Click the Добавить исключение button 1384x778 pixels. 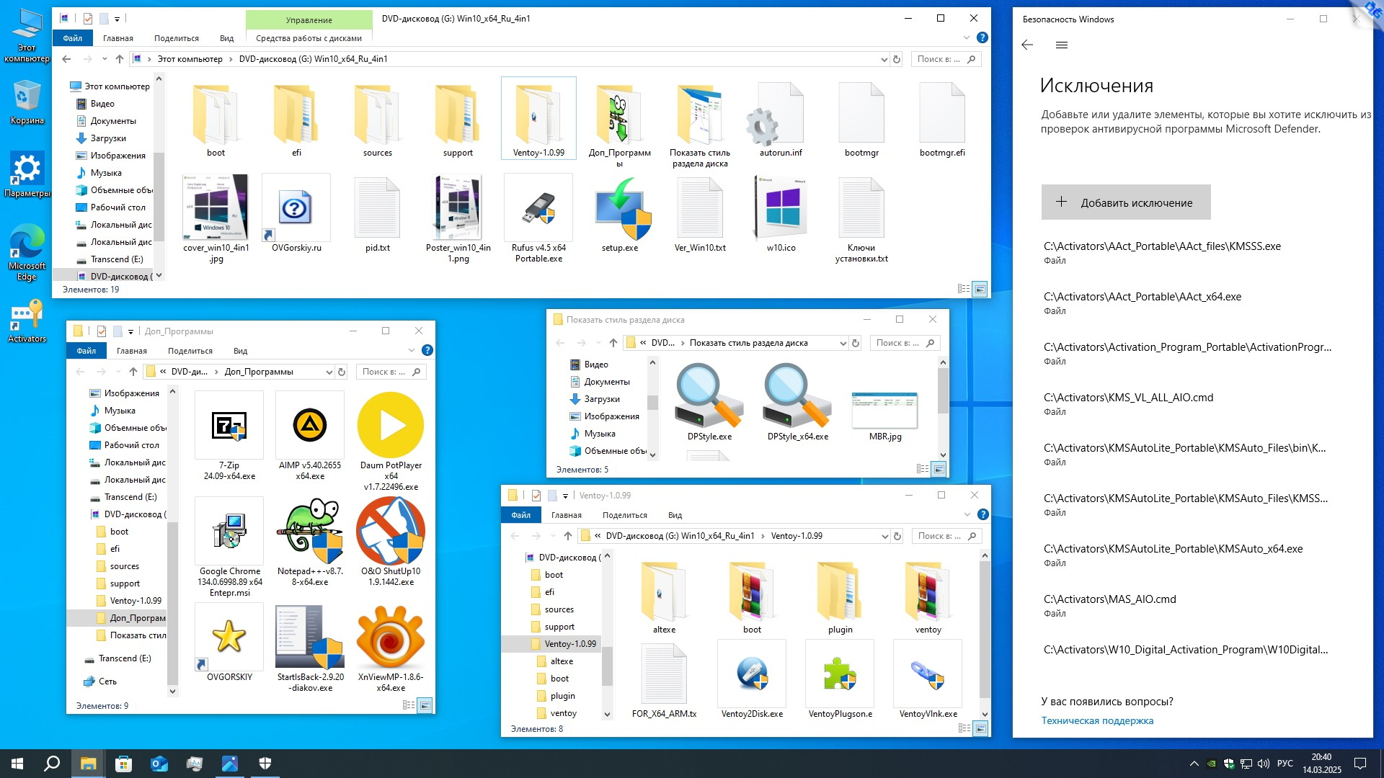coord(1125,202)
